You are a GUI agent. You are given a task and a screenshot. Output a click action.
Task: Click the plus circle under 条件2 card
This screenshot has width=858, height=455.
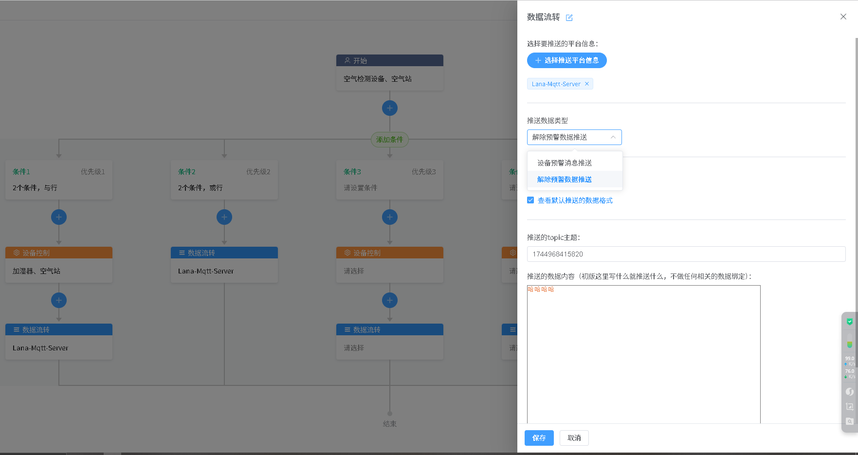(x=224, y=217)
